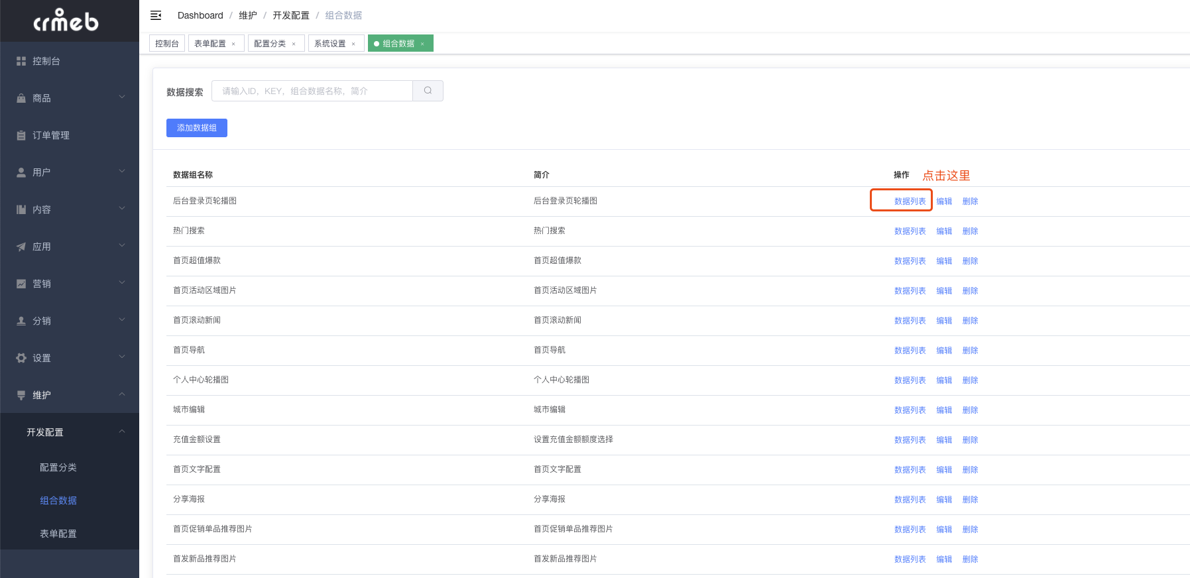Click 编辑 for 后台登录页轮播图

tap(944, 202)
